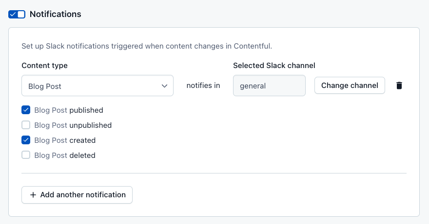Click Add another notification button
The image size is (429, 224).
pyautogui.click(x=77, y=195)
